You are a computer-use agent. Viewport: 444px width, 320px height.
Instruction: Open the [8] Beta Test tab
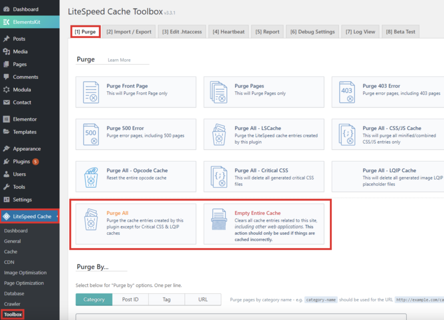pyautogui.click(x=400, y=32)
